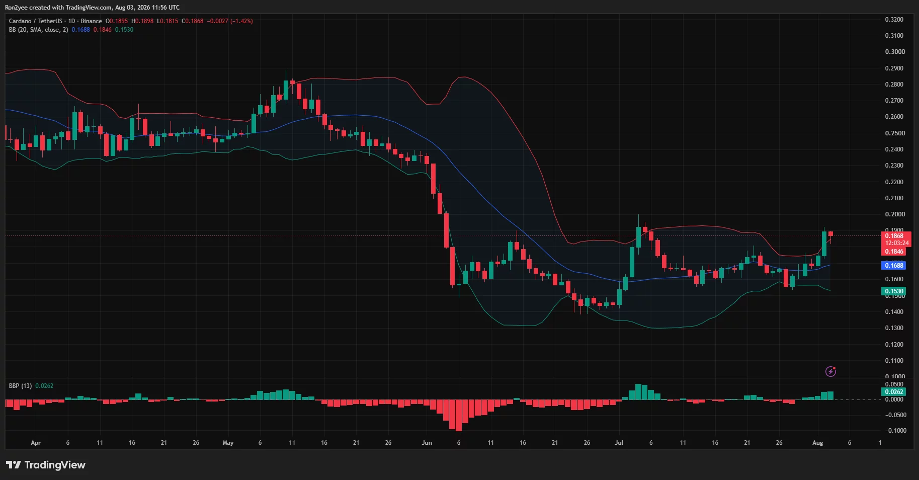
Task: Click the red 0.1868 current price label on the price axis
Action: pyautogui.click(x=894, y=236)
